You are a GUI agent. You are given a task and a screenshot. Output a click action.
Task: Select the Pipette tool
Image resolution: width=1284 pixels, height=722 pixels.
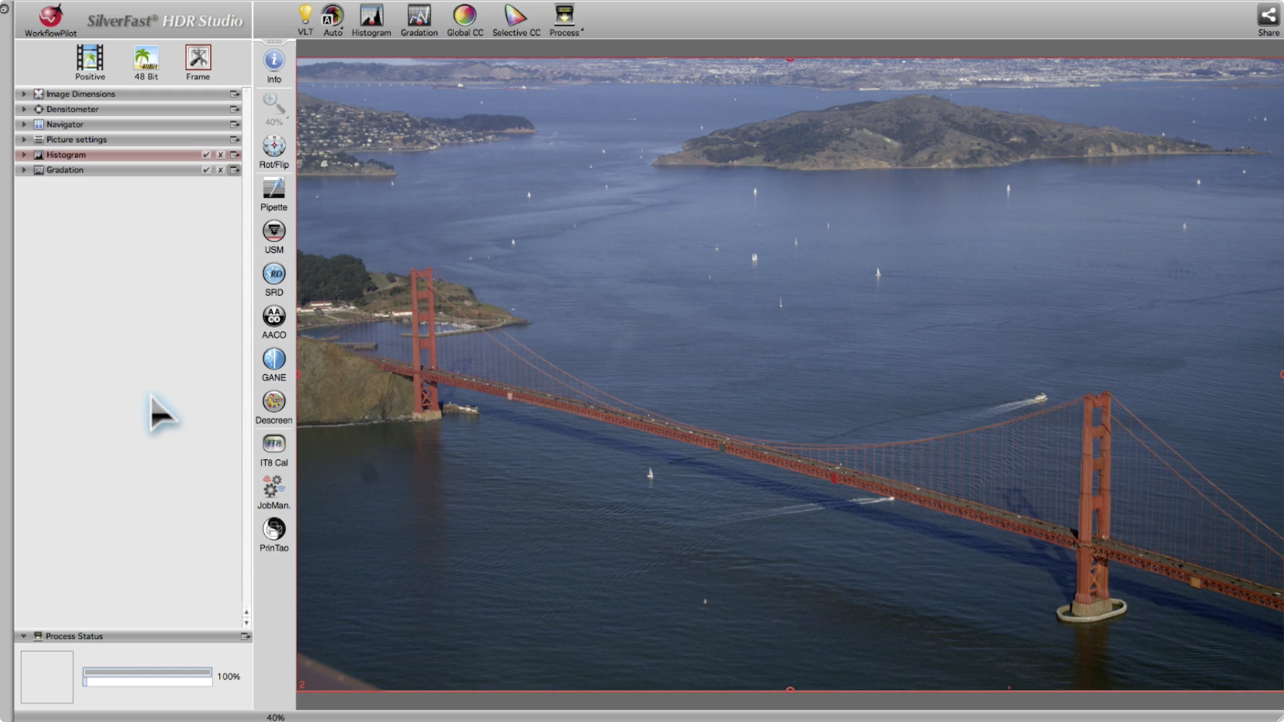pyautogui.click(x=273, y=189)
